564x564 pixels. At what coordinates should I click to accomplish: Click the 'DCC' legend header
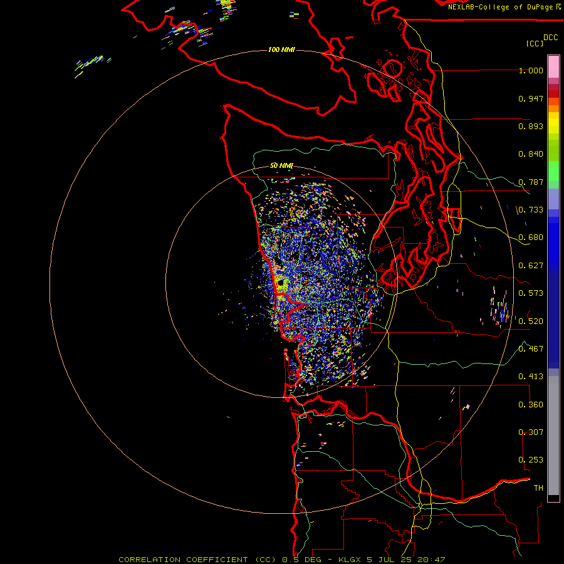coord(550,37)
